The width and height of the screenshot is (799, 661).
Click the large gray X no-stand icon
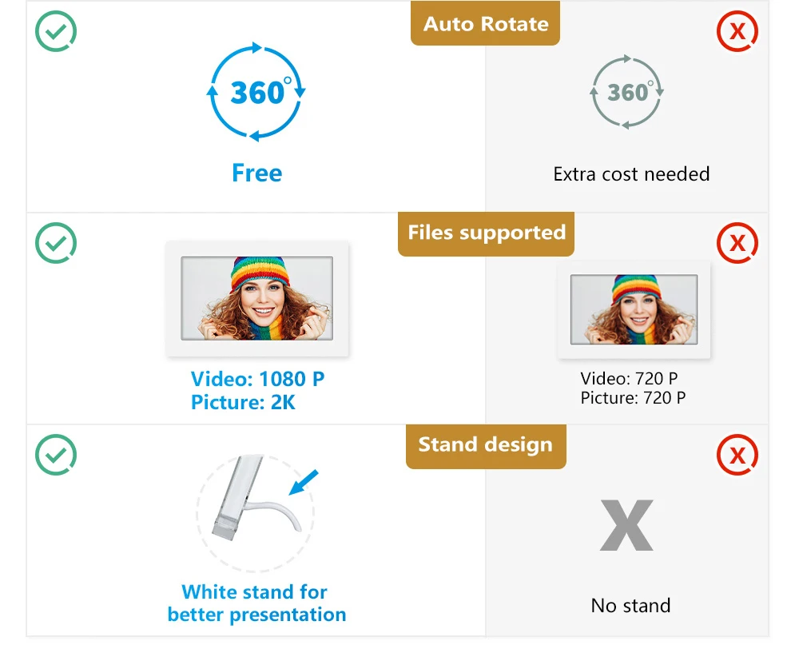tap(627, 525)
